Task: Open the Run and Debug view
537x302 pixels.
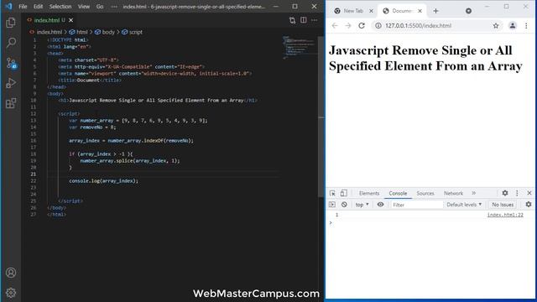Action: [11, 83]
